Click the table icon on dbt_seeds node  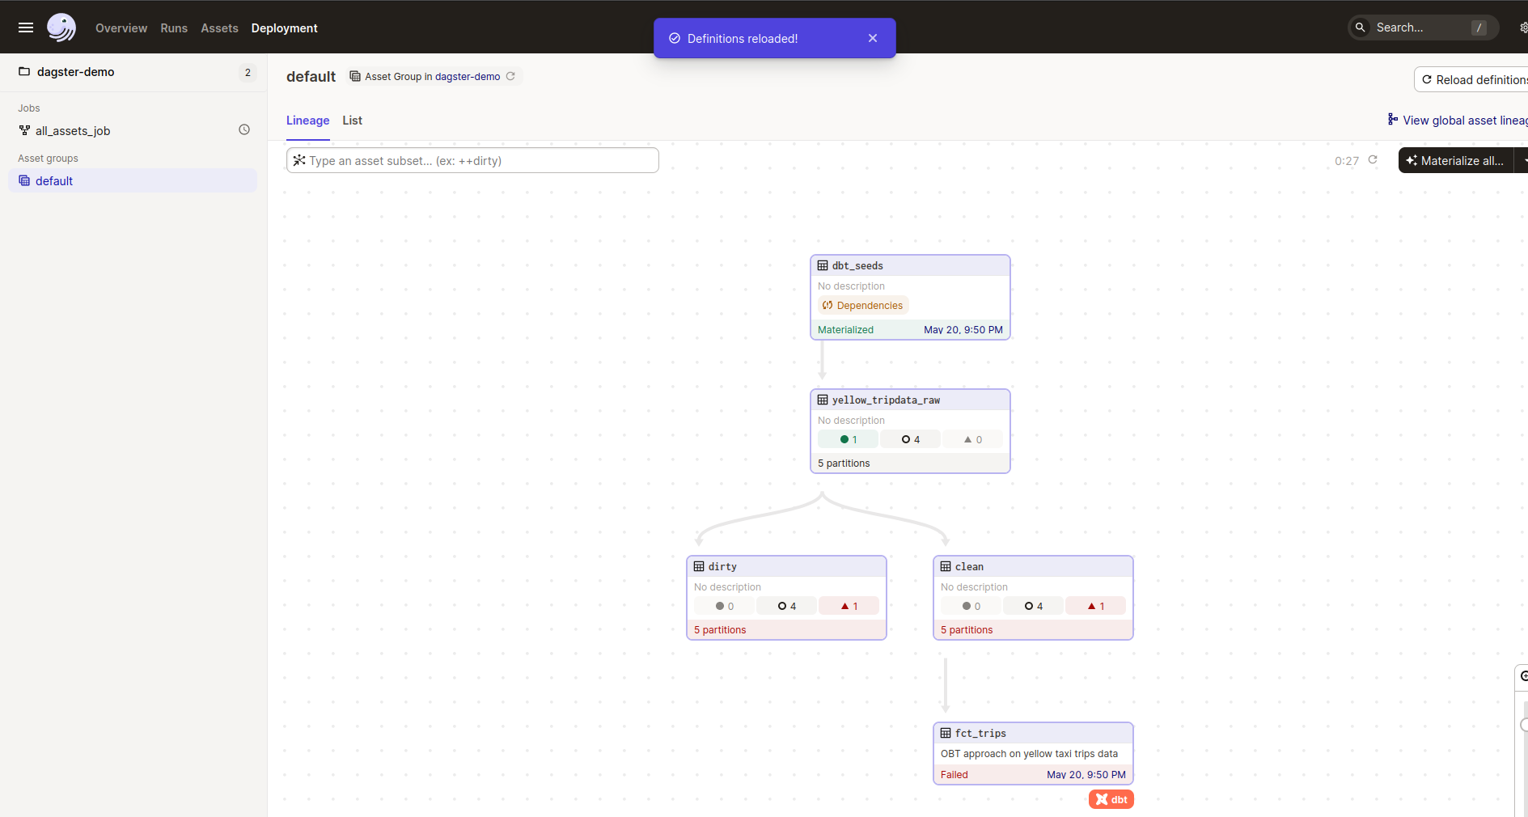point(823,265)
